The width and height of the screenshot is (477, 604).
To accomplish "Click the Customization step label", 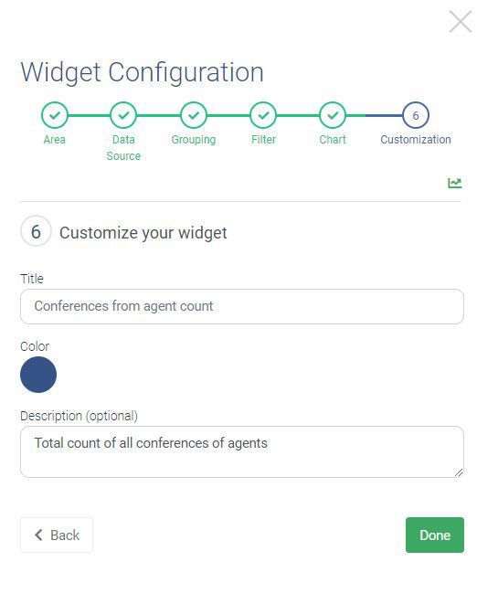I will tap(416, 140).
